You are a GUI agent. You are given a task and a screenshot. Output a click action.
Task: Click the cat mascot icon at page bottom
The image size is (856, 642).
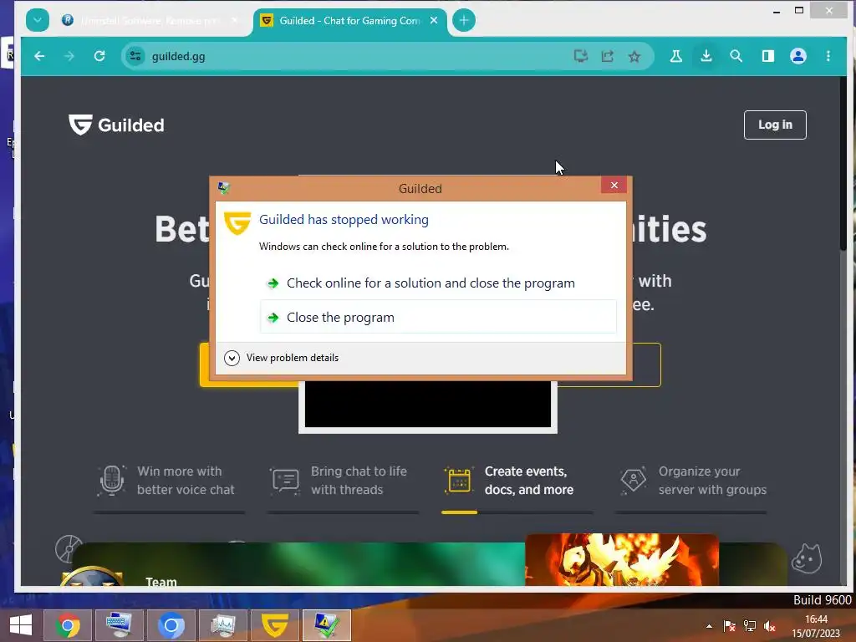point(807,559)
